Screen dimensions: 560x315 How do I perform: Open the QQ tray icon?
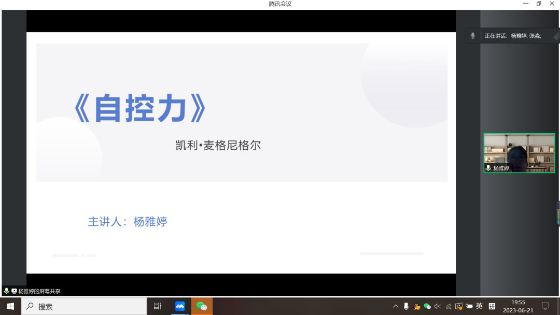tap(417, 306)
